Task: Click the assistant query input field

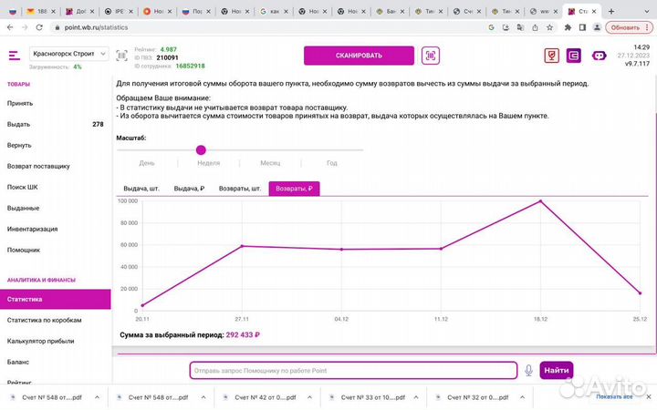Action: pyautogui.click(x=352, y=370)
